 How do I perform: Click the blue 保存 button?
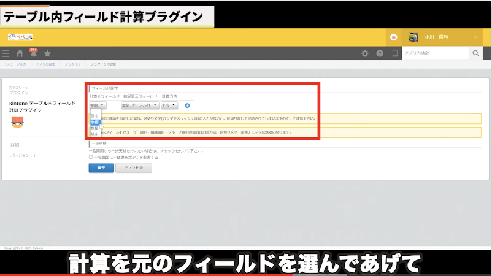(101, 167)
